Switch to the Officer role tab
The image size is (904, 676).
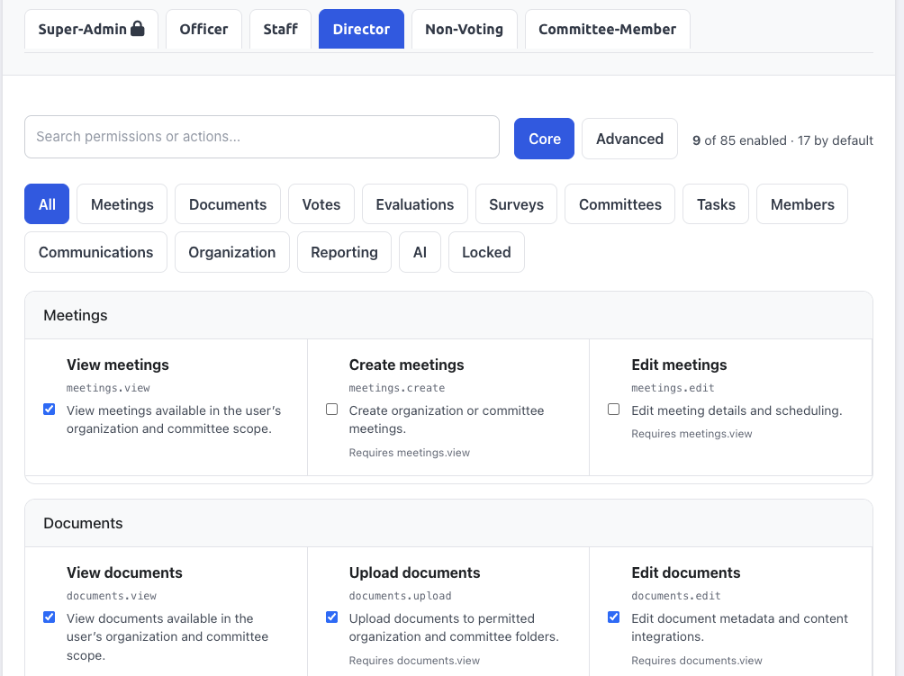203,29
